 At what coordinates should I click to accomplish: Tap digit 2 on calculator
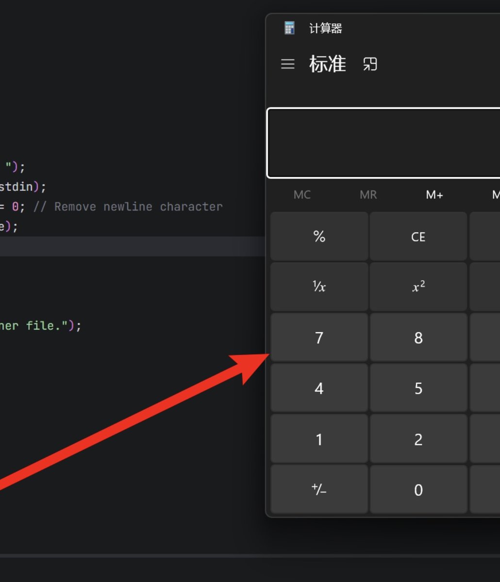418,439
